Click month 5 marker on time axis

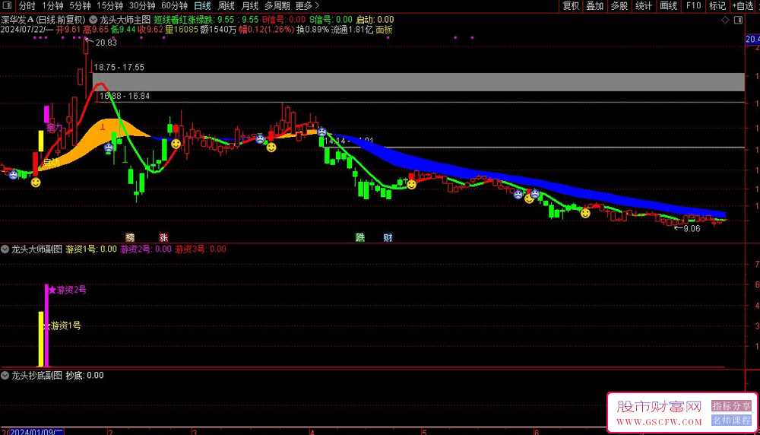(423, 432)
